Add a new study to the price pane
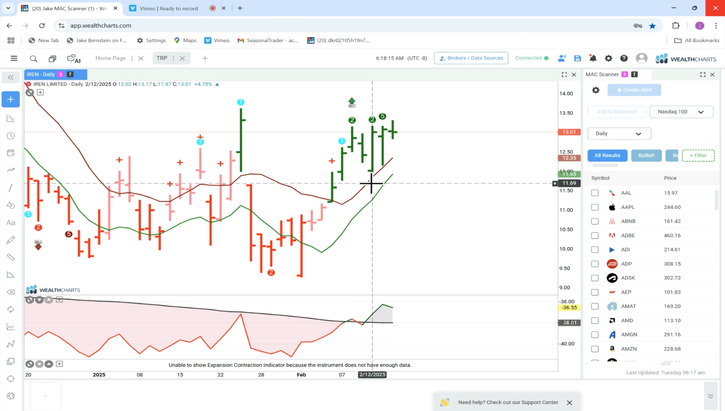This screenshot has height=411, width=725. [x=40, y=92]
